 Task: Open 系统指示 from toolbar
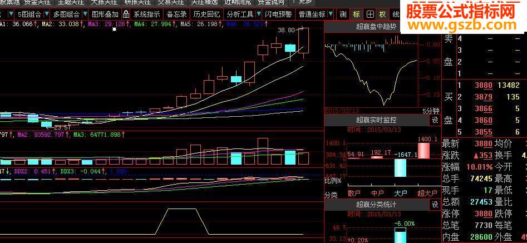click(x=146, y=14)
